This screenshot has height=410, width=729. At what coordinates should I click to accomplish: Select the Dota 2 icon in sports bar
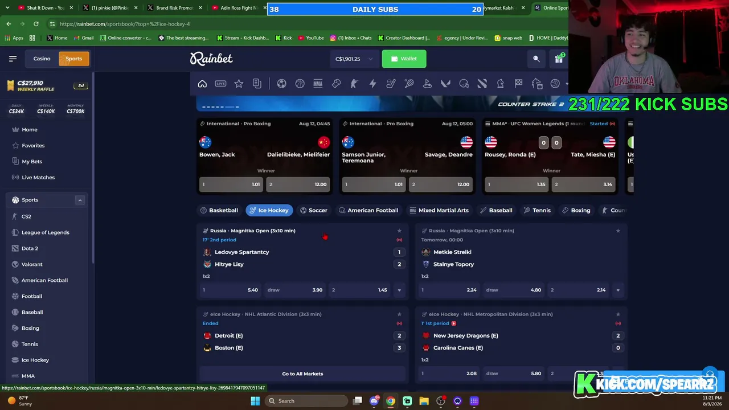[x=482, y=84]
